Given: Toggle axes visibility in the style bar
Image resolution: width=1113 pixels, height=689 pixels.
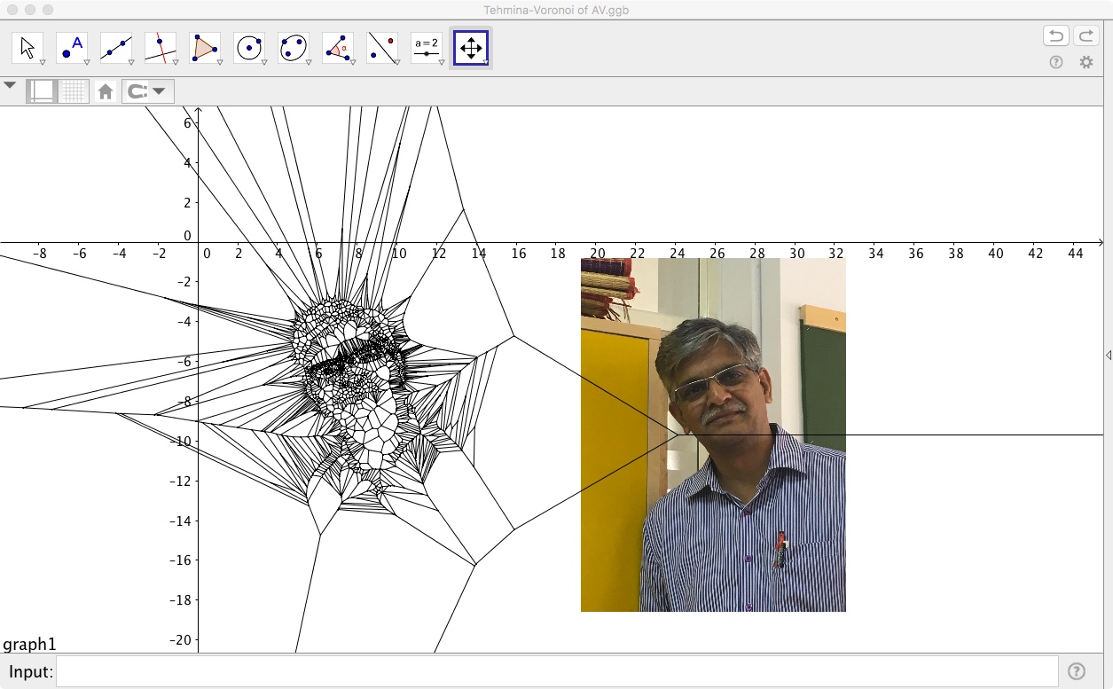Looking at the screenshot, I should (42, 91).
